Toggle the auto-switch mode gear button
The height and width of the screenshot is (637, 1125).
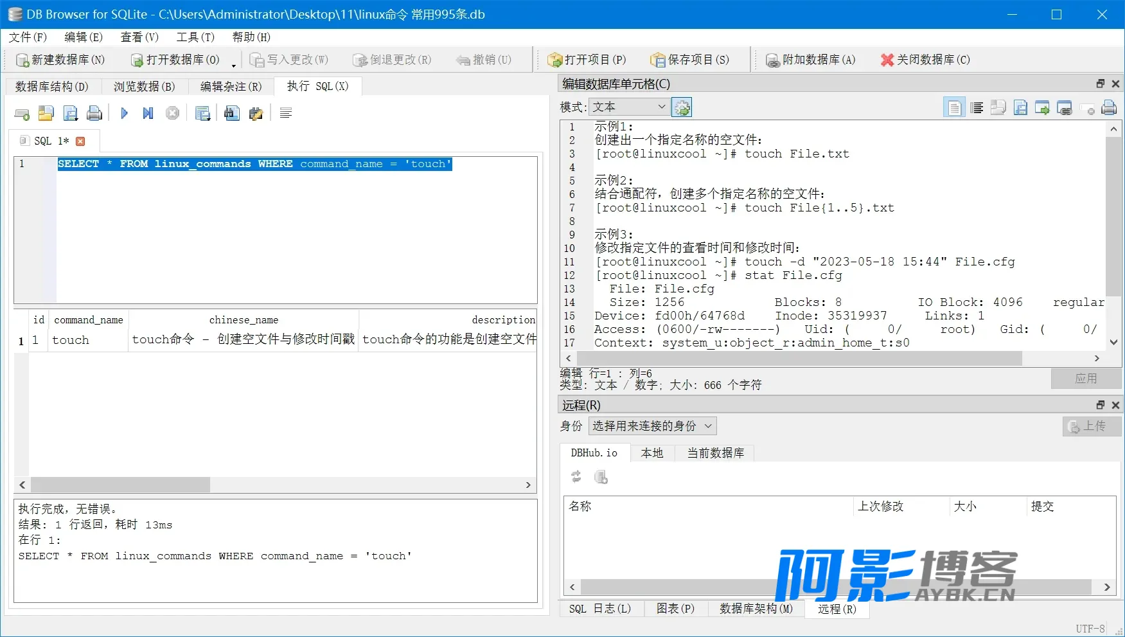pos(682,107)
